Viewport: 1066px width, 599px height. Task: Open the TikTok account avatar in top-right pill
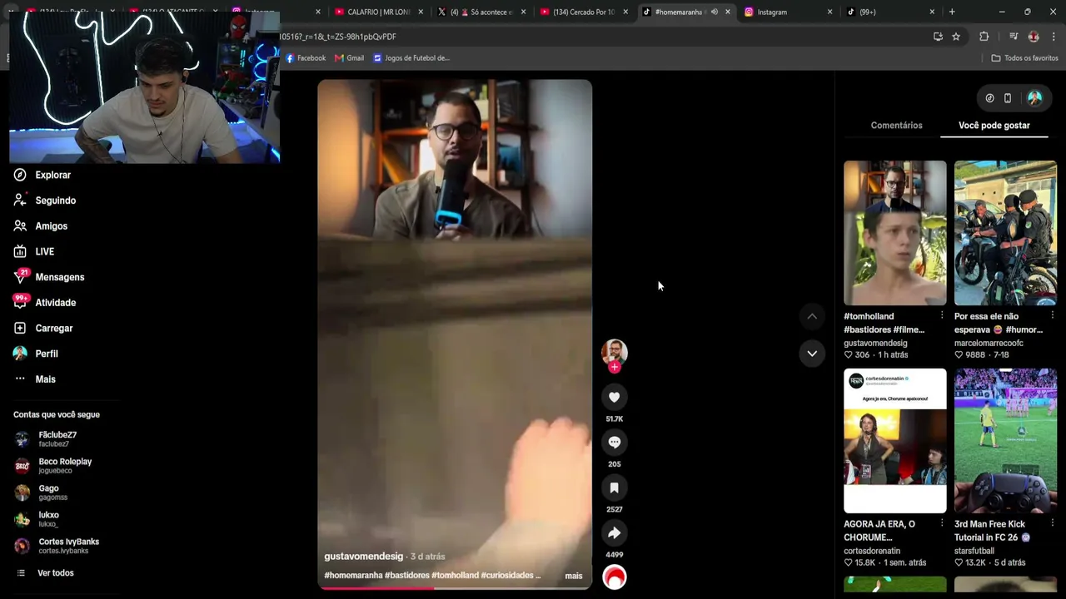[x=1034, y=98]
